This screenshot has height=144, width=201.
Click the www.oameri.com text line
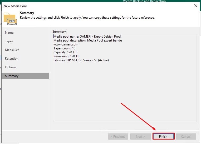(66, 44)
